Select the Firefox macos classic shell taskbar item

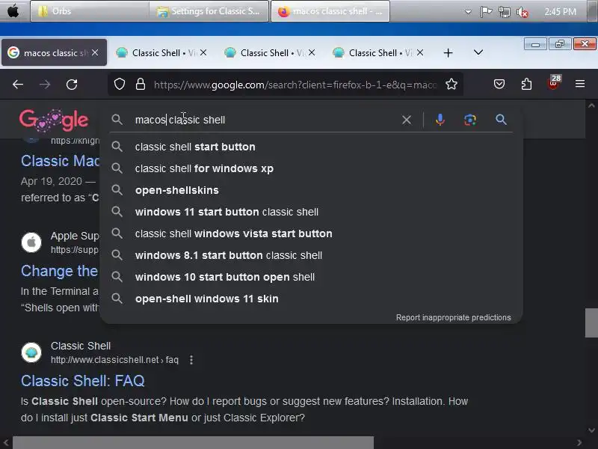point(330,11)
